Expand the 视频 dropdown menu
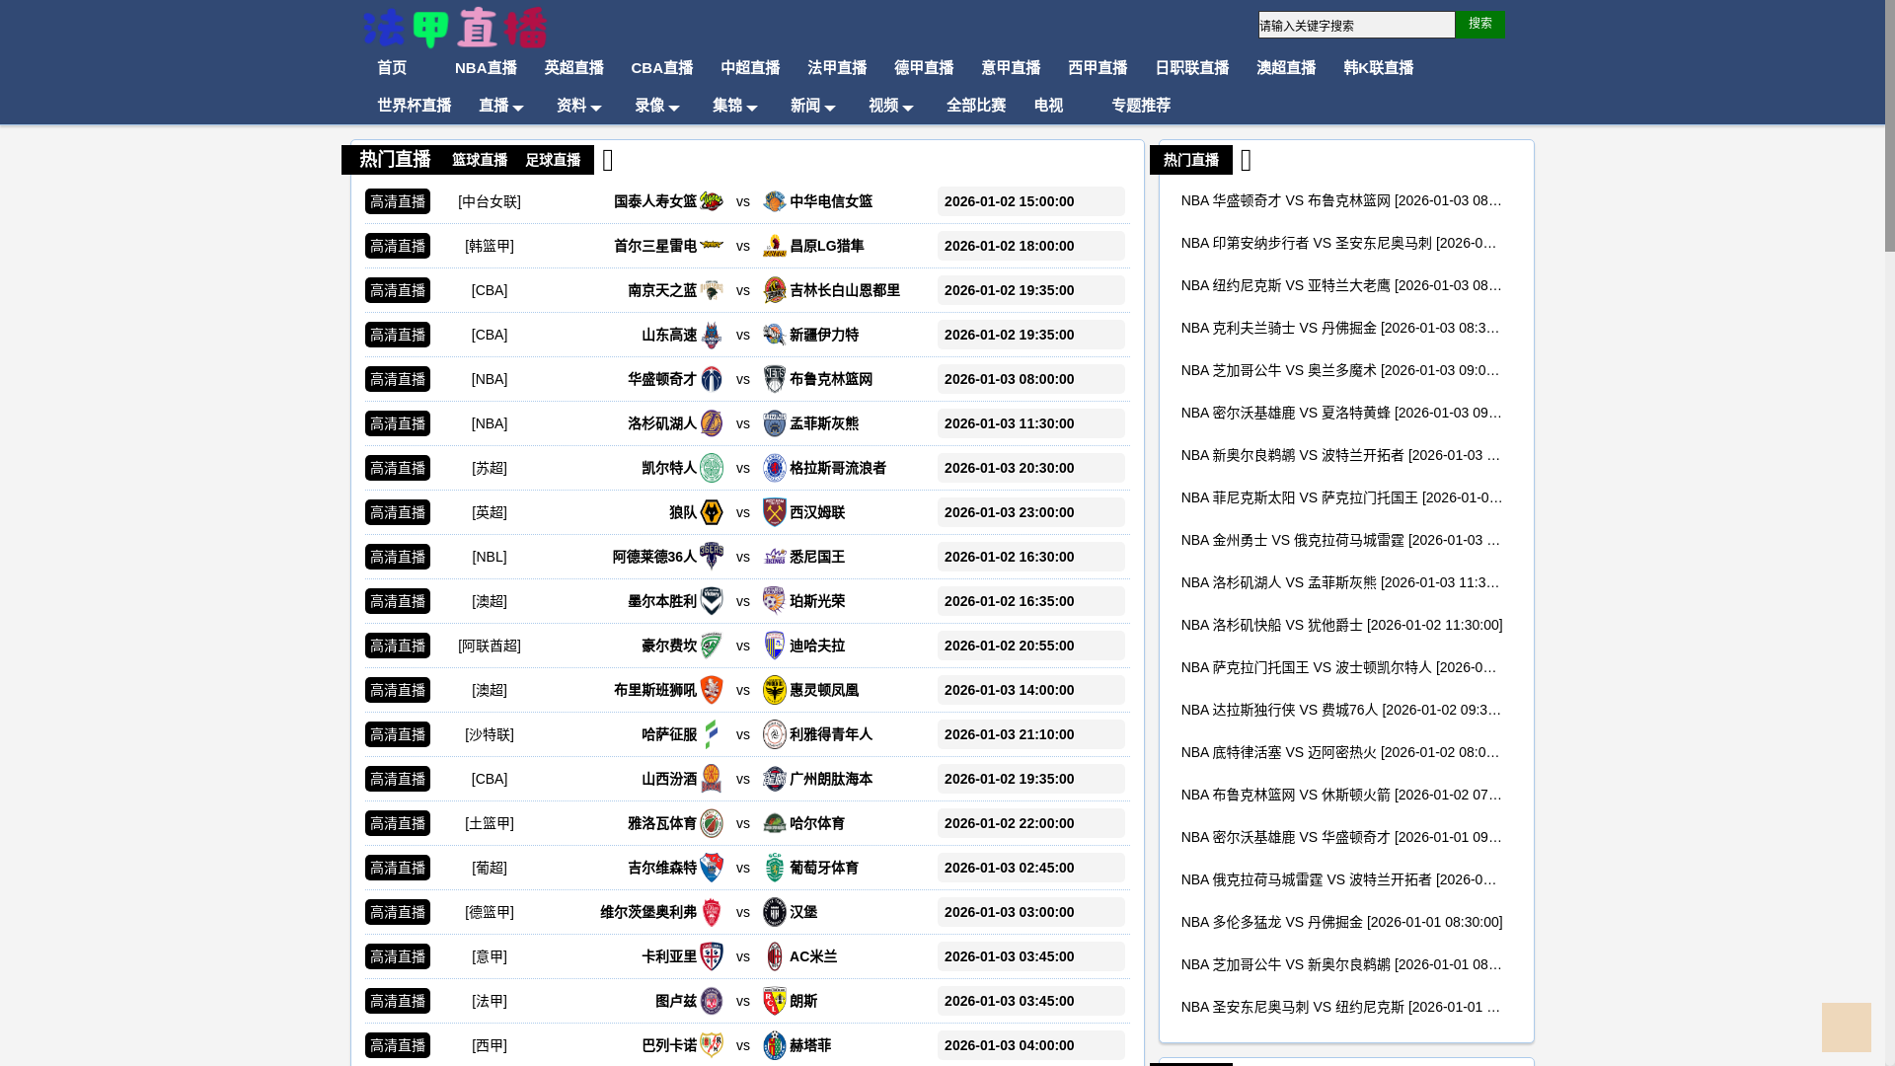 click(x=890, y=106)
